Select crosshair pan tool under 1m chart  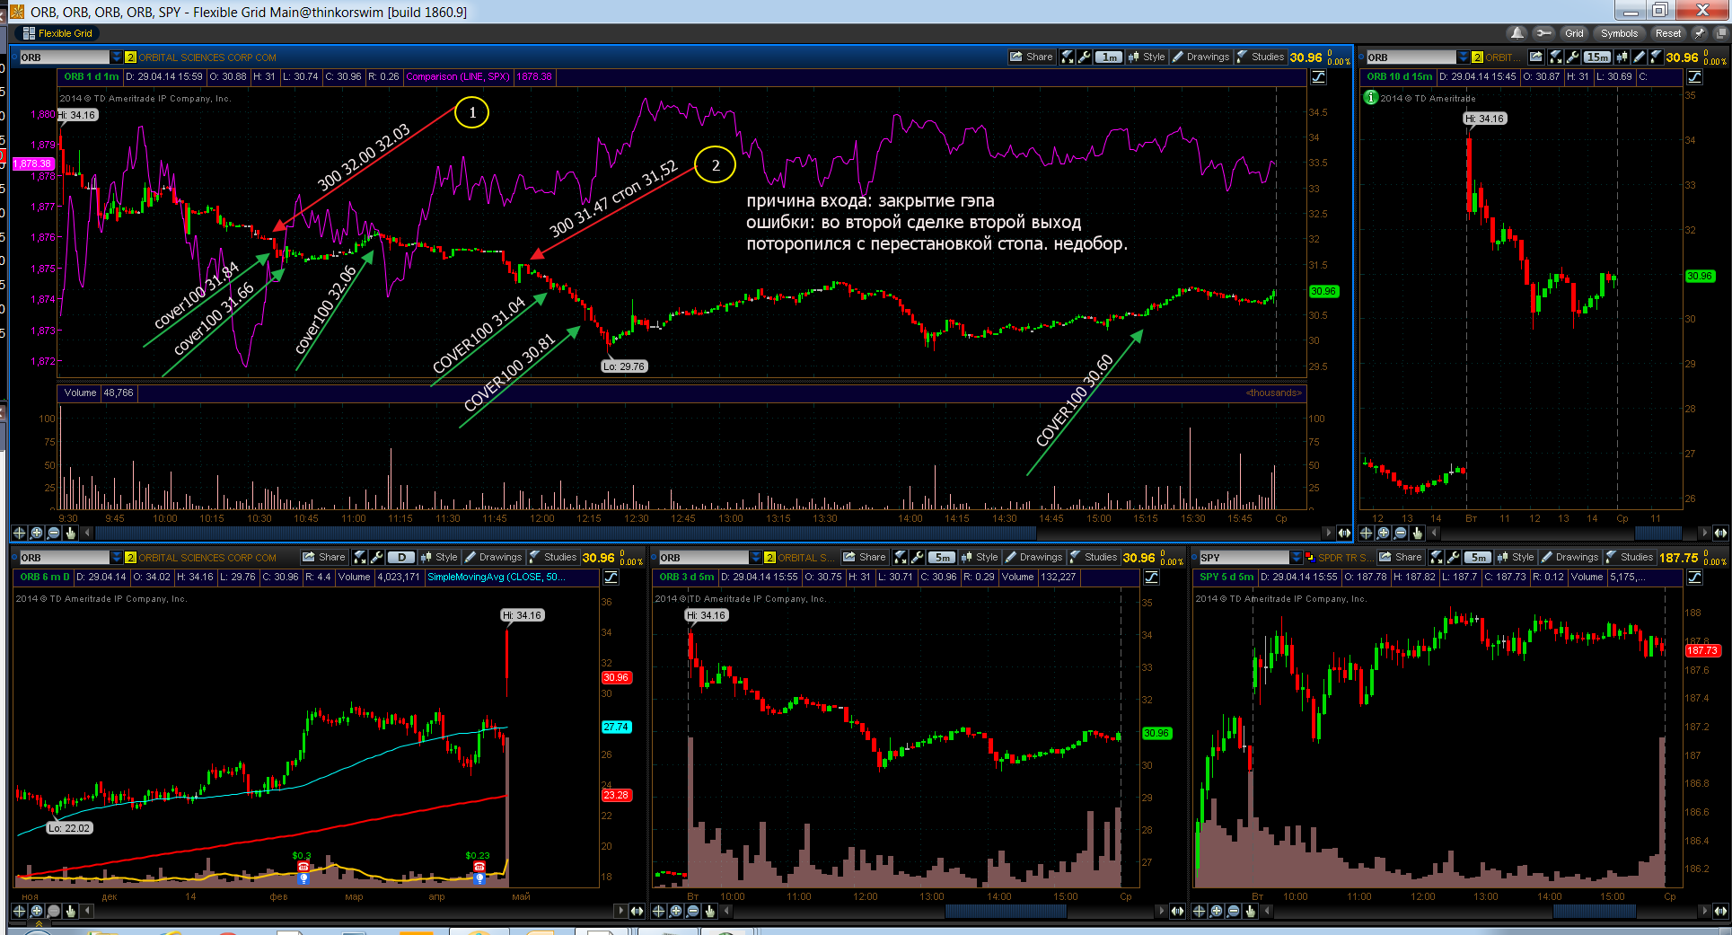[x=19, y=533]
